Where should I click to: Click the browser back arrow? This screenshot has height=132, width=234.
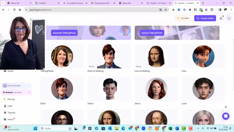4,10
